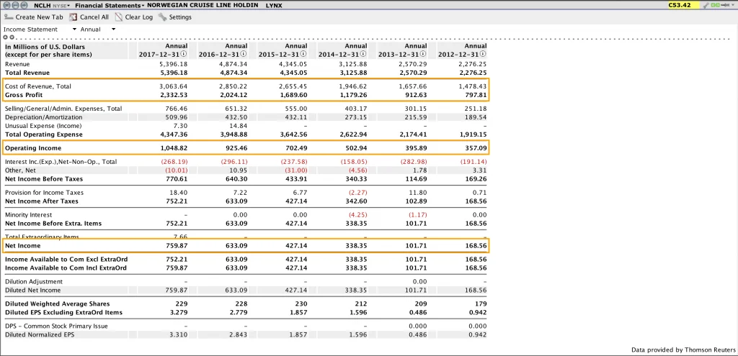Image resolution: width=738 pixels, height=356 pixels.
Task: Click the 2013 Net Income Before Taxes 114.69
Action: 417,179
